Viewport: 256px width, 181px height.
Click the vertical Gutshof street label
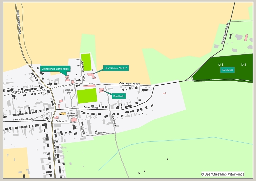point(82,129)
